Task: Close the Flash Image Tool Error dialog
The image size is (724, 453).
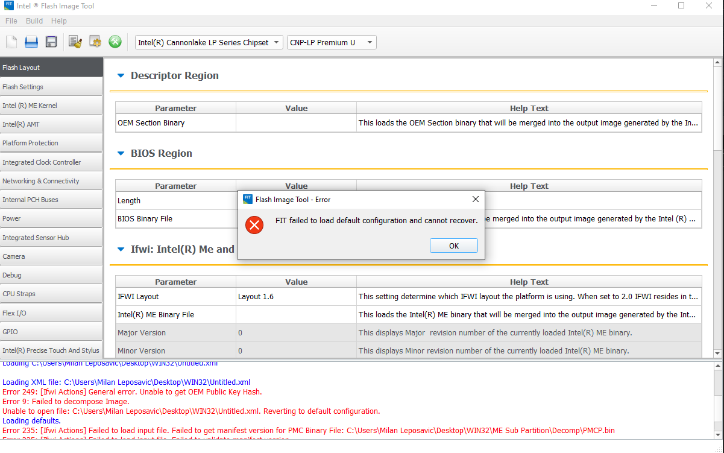Action: click(475, 199)
